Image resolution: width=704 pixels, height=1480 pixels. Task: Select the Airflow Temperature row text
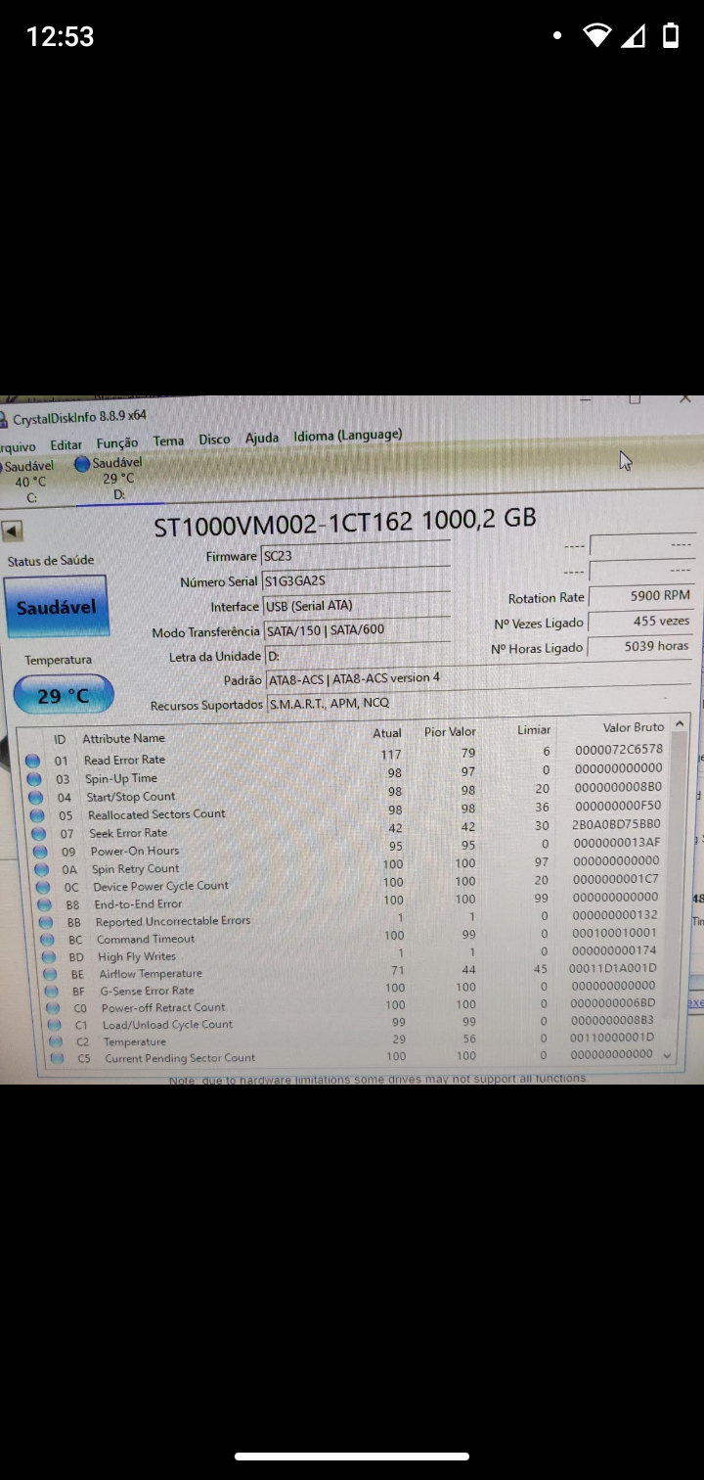(x=151, y=974)
